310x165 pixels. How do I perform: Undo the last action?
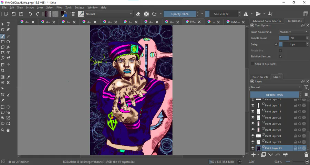pyautogui.click(x=30, y=14)
